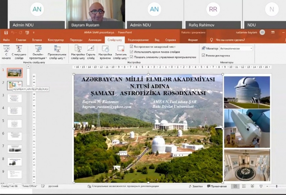Click the zoom slider handle
The height and width of the screenshot is (195, 286).
[x=277, y=186]
